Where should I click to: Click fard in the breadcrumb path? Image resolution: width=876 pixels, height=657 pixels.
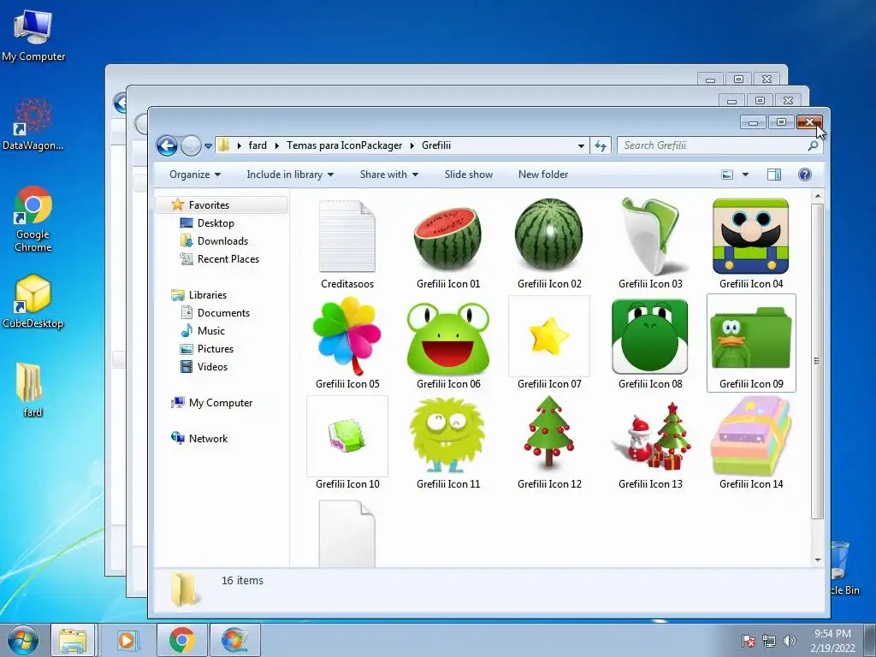click(257, 145)
